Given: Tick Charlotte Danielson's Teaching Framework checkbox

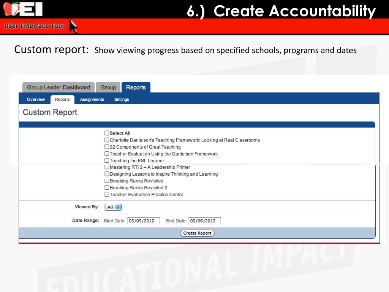Looking at the screenshot, I should point(107,140).
